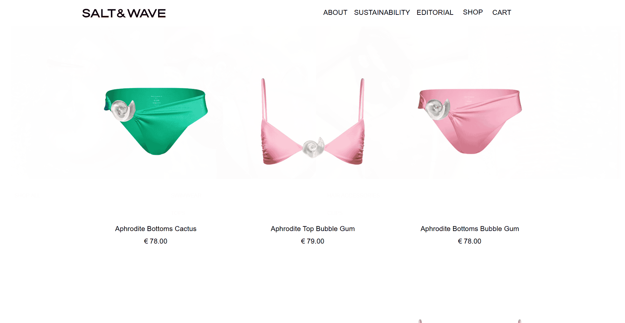Click the € 78.00 price under Cactus bottoms
The image size is (625, 323).
click(x=156, y=241)
